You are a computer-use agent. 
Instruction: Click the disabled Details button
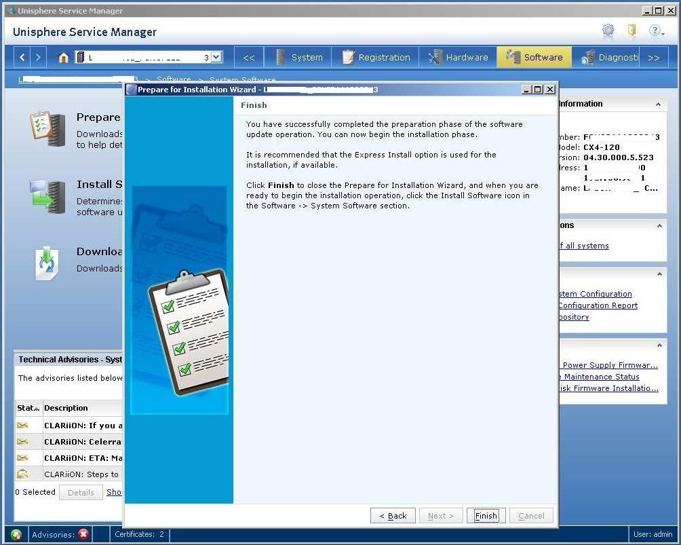point(81,493)
